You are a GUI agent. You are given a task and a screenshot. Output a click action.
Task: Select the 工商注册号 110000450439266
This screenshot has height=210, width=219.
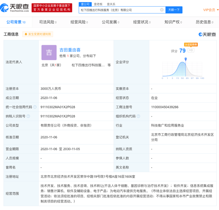165,107
